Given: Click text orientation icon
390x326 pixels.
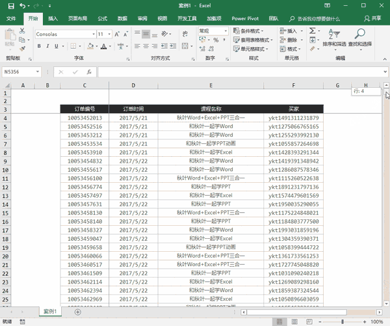Looking at the screenshot, I should tap(164, 34).
